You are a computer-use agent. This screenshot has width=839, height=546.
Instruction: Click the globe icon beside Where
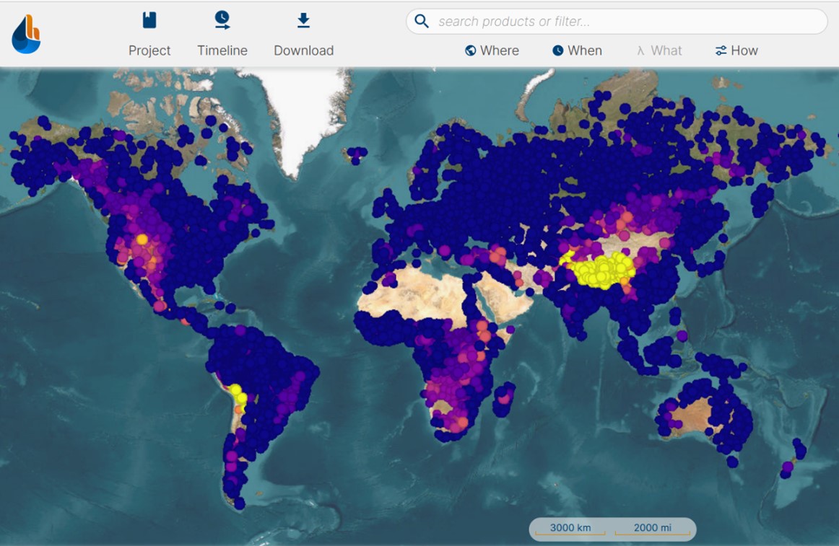pyautogui.click(x=470, y=50)
